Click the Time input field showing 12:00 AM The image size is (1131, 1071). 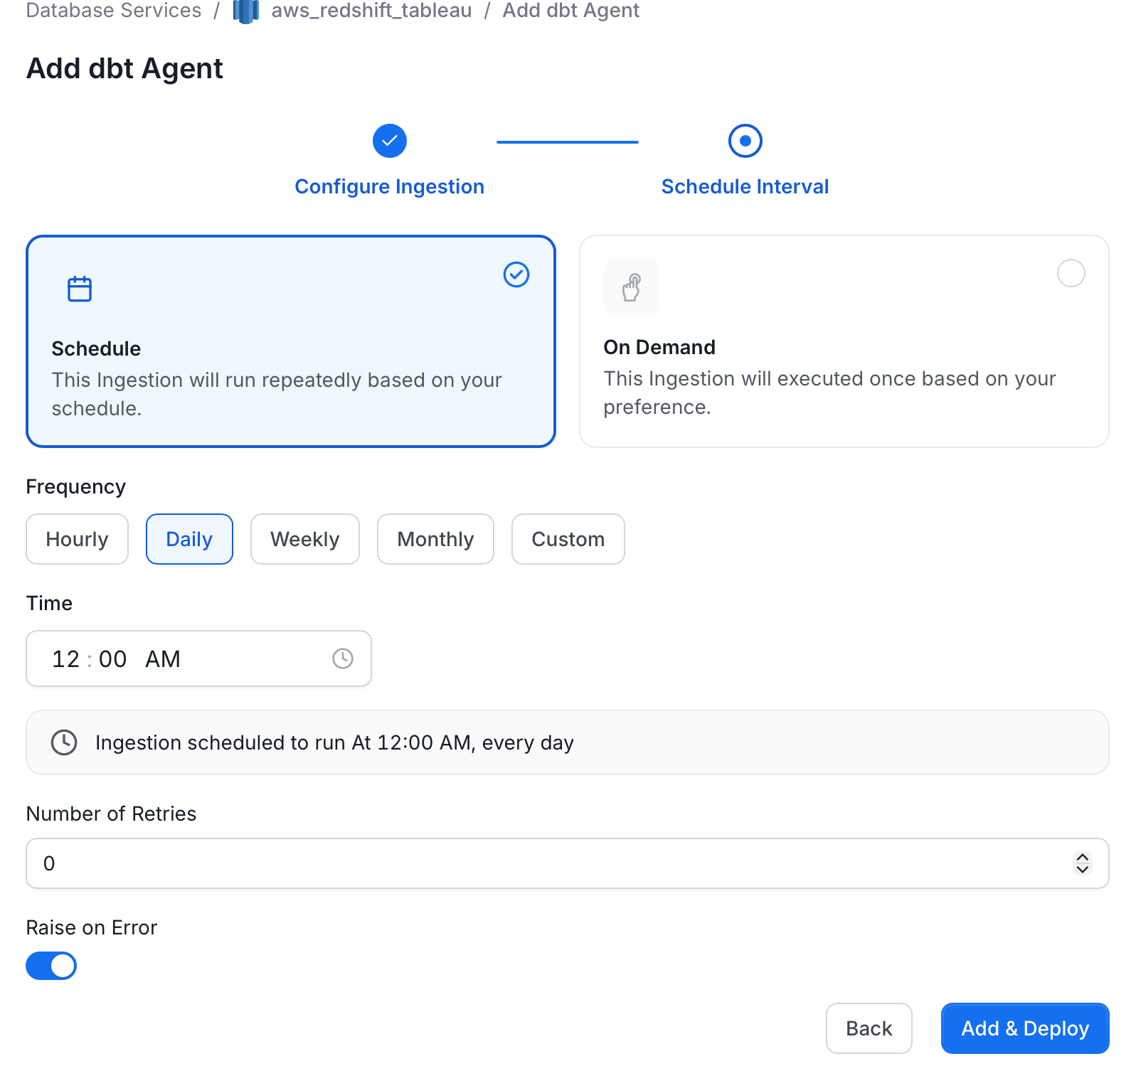(x=199, y=659)
